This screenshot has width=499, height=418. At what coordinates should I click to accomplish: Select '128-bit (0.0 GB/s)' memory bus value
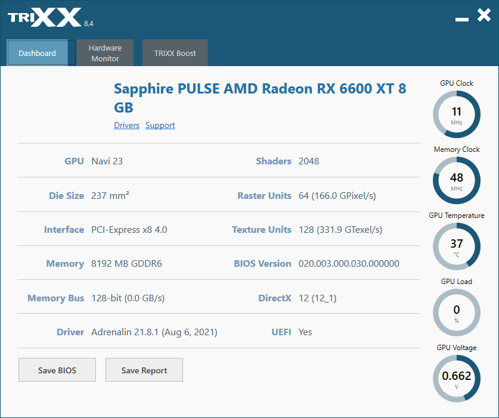[x=128, y=298]
